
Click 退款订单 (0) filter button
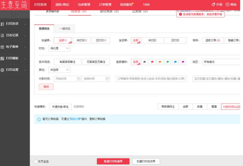(x=213, y=40)
